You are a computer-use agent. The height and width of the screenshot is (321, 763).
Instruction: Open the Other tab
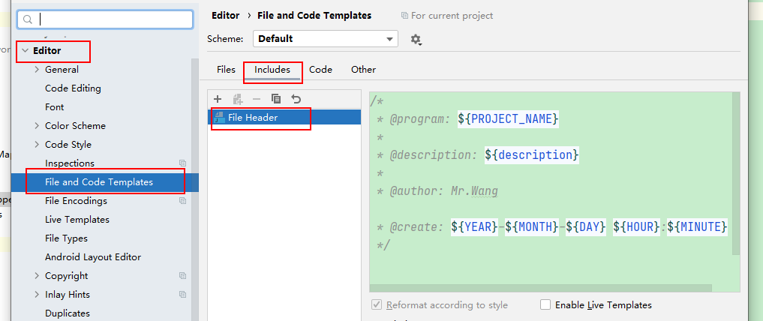pos(363,70)
